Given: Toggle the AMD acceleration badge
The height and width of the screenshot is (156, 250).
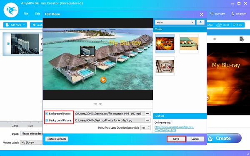Looking at the screenshot, I should (238, 25).
